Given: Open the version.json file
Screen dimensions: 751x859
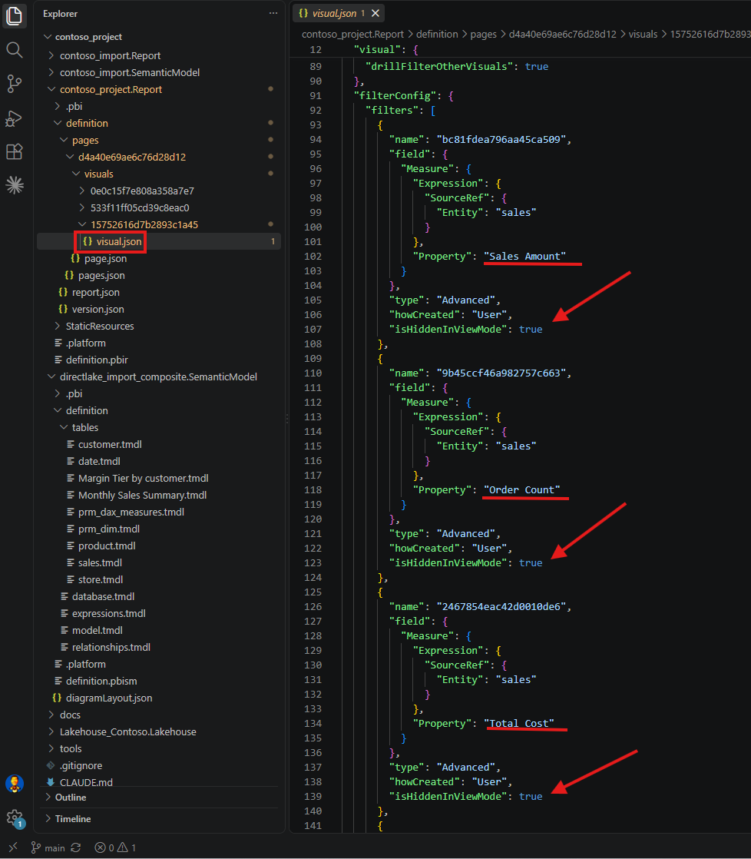Looking at the screenshot, I should point(98,309).
